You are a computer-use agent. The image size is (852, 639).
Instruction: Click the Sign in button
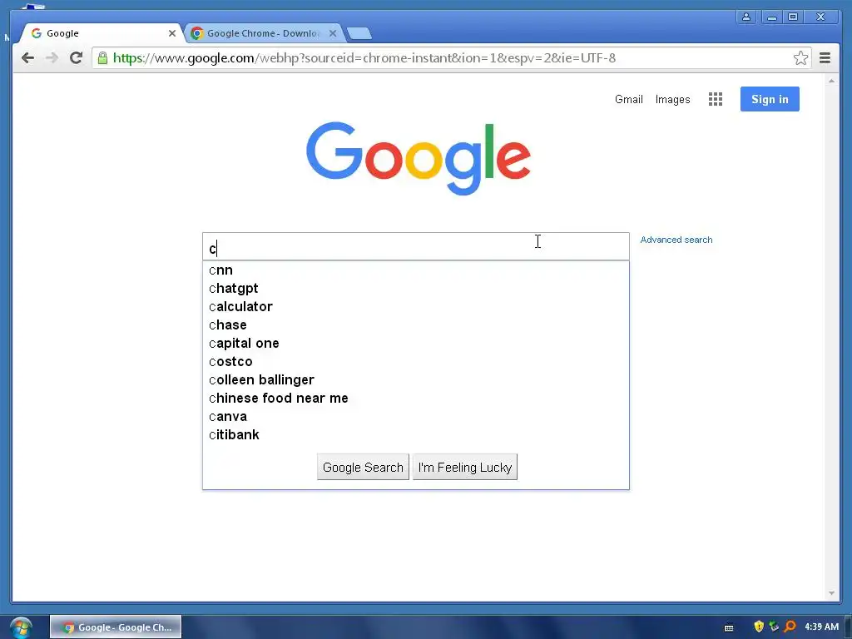(x=770, y=99)
